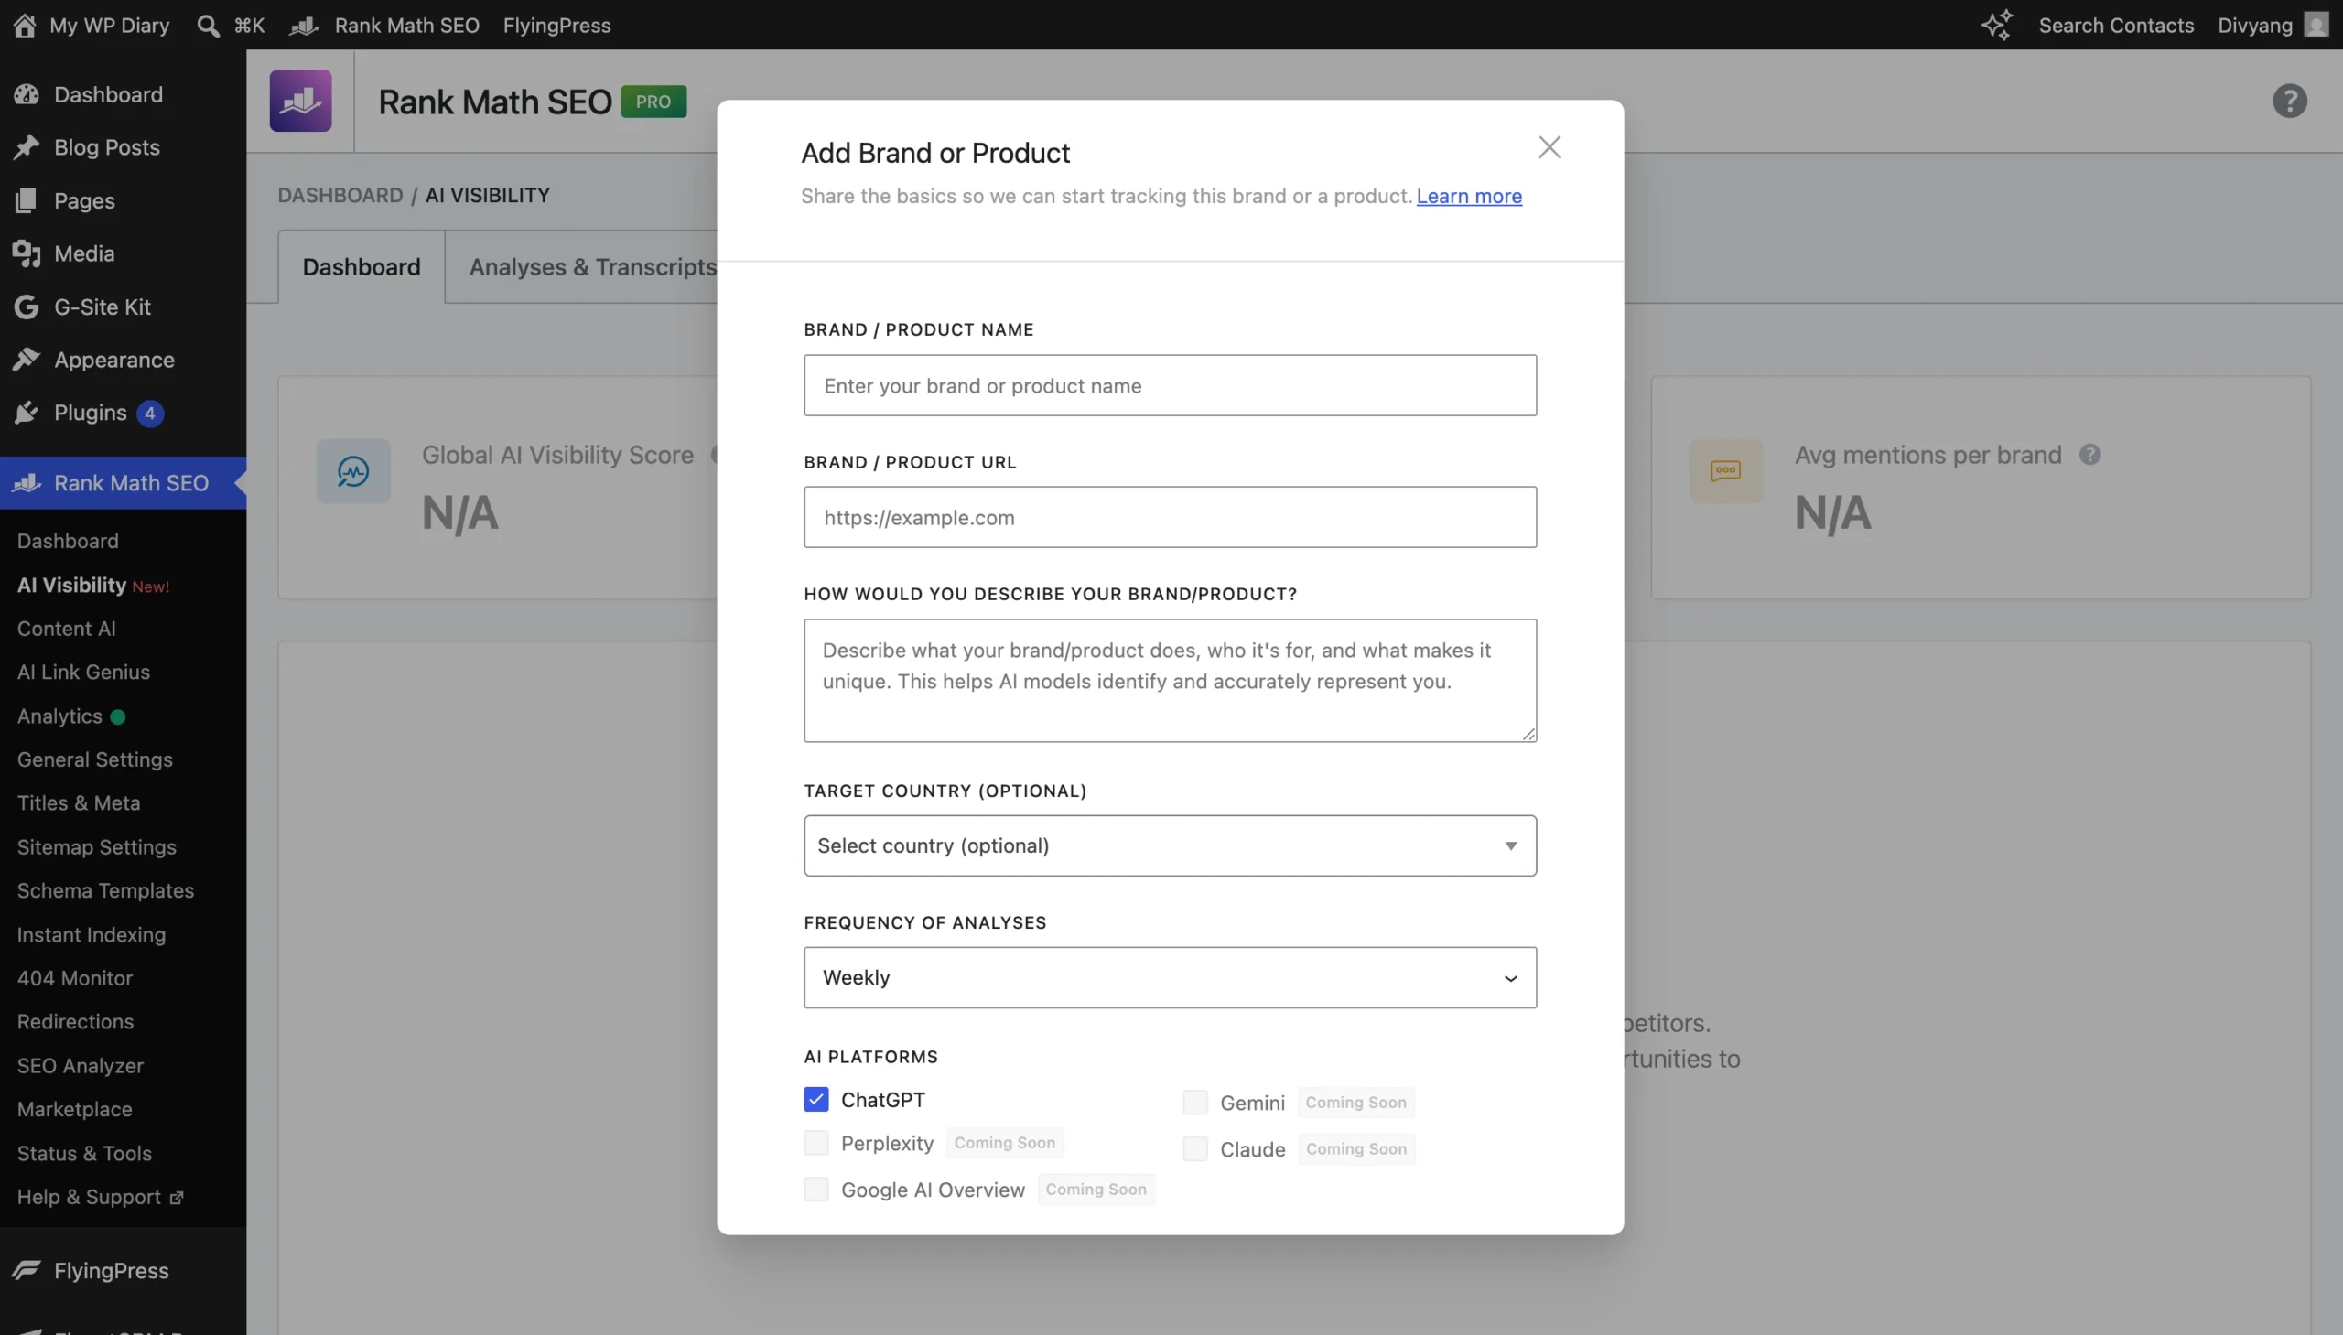Open Marketplace menu item
The width and height of the screenshot is (2343, 1335).
[74, 1109]
